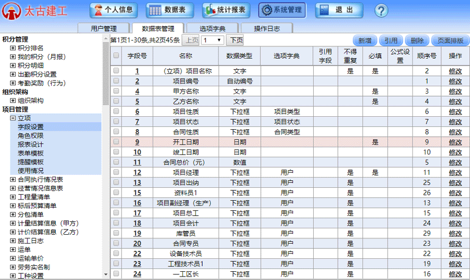This screenshot has width=470, height=280.
Task: Collapse the 立项 tree node
Action: pos(13,118)
